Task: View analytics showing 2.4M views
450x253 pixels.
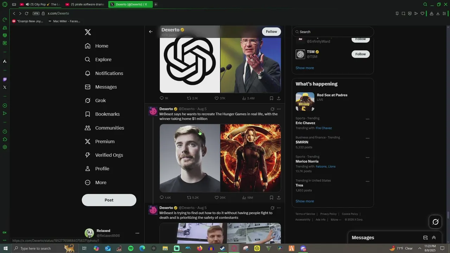Action: pos(249,98)
